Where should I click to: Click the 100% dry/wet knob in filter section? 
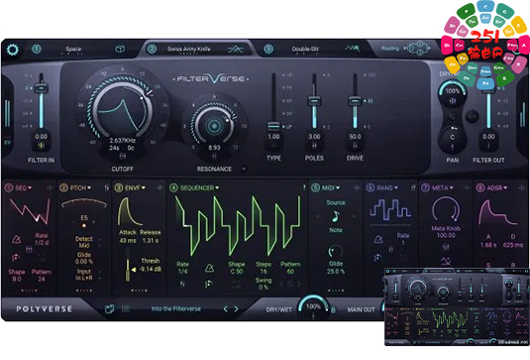(452, 93)
